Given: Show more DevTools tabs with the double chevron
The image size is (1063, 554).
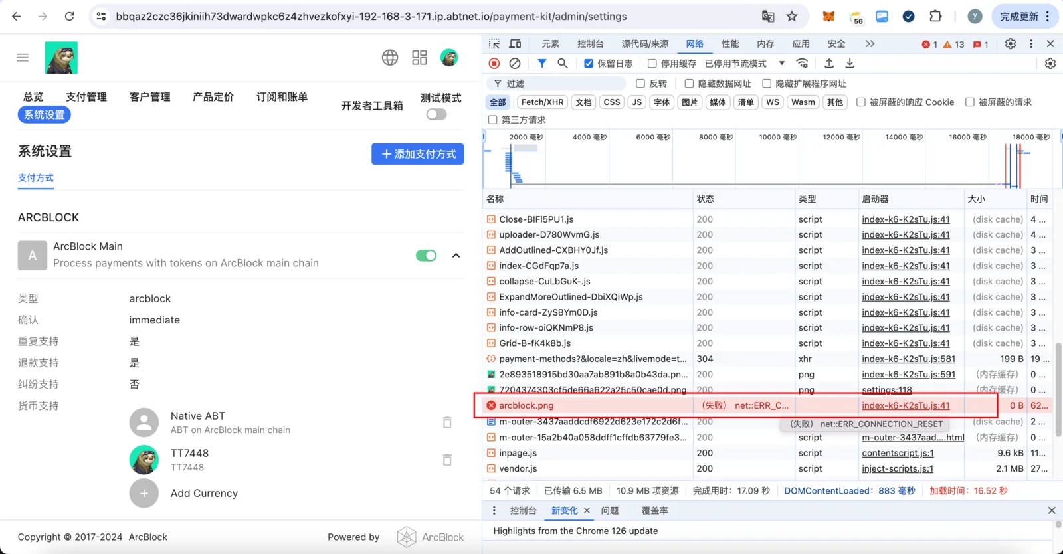Looking at the screenshot, I should 870,44.
